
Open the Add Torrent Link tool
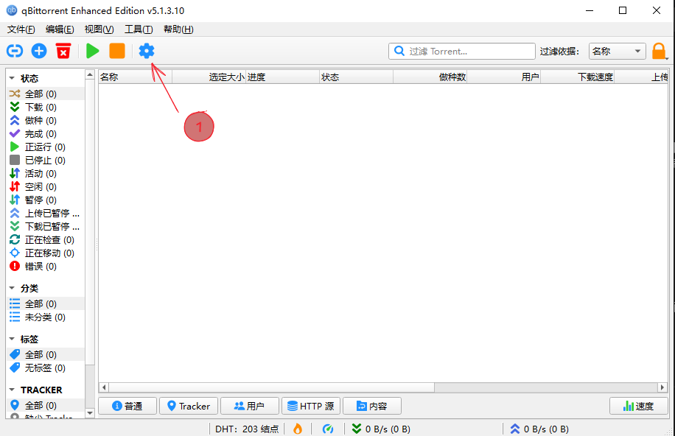15,51
